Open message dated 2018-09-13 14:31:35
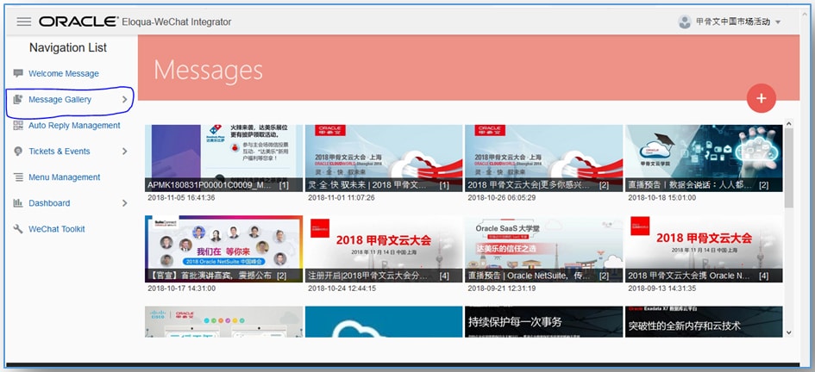Screen dimensions: 815x372 click(x=704, y=249)
